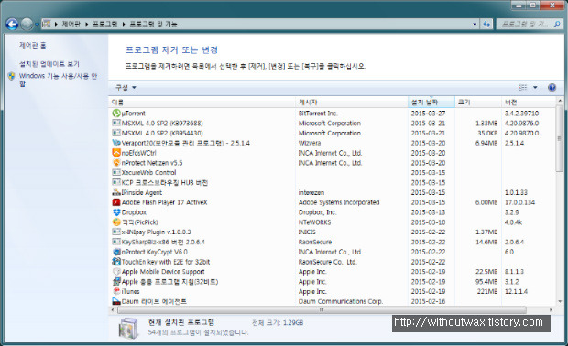Select the nProtect Netizen v5.5 icon
568x346 pixels.
point(116,163)
